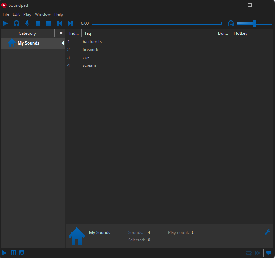This screenshot has width=275, height=258.
Task: Select the 'firework' sound row
Action: (170, 50)
